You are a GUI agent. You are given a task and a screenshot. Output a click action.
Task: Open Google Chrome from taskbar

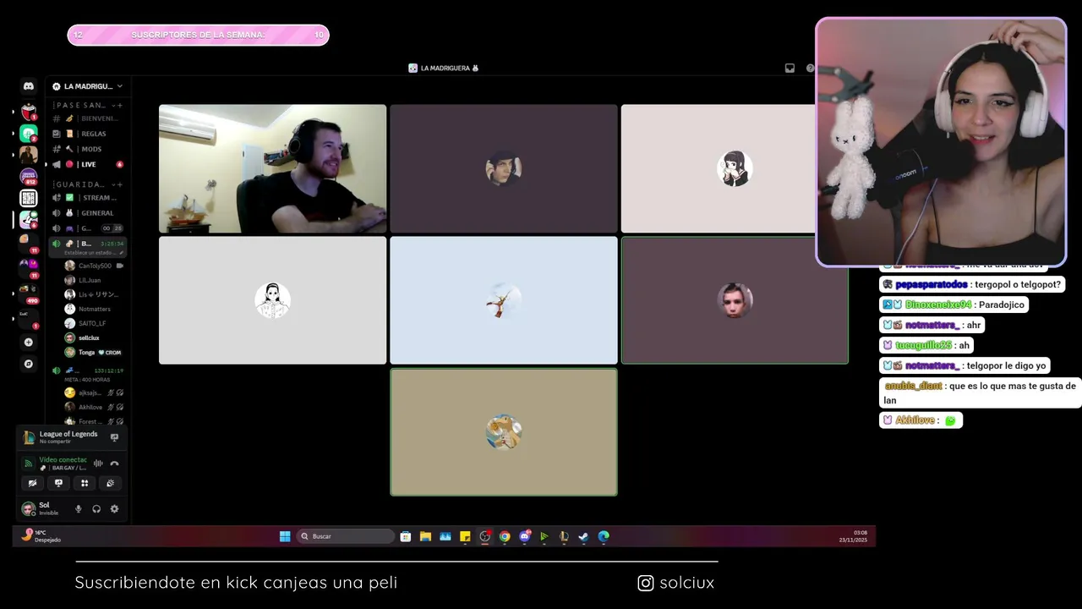[505, 536]
